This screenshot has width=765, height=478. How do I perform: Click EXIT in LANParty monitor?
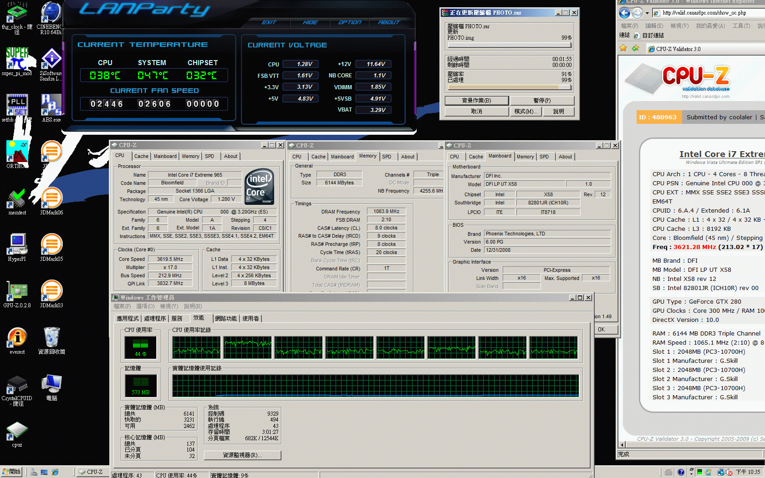269,22
